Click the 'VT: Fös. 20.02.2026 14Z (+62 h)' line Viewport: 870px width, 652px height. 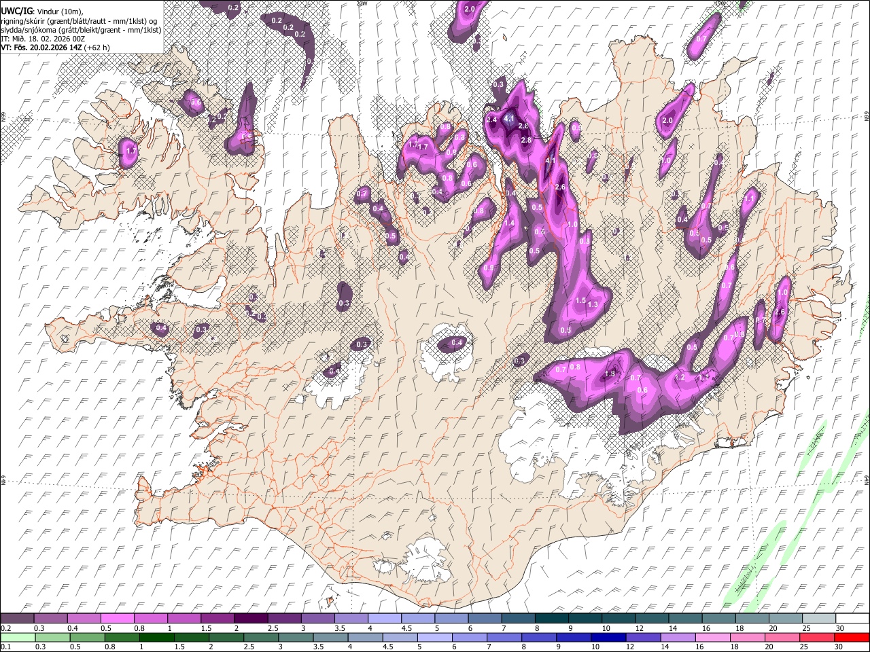[55, 48]
